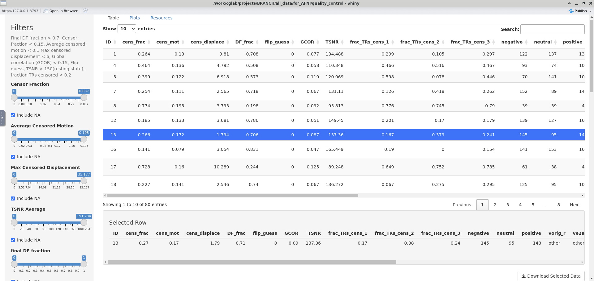The image size is (594, 281).
Task: Click Download Selected Data button
Action: 551,276
